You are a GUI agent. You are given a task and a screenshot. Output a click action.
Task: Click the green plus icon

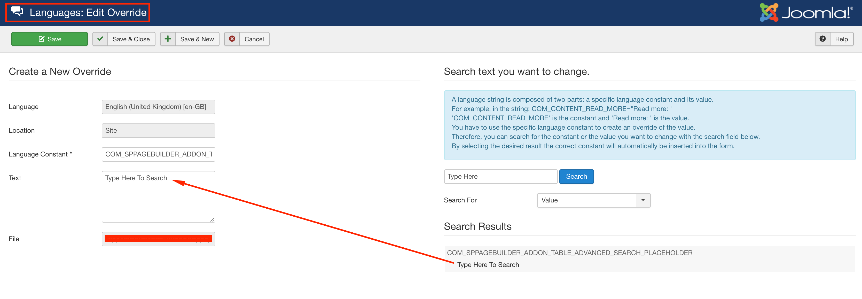pyautogui.click(x=168, y=39)
